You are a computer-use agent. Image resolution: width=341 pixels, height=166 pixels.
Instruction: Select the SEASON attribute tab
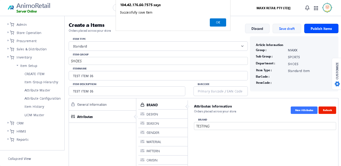click(153, 123)
